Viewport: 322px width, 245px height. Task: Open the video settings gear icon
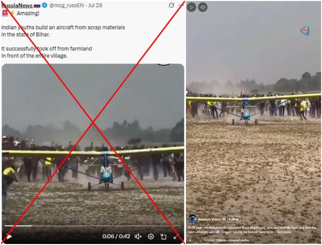[151, 237]
